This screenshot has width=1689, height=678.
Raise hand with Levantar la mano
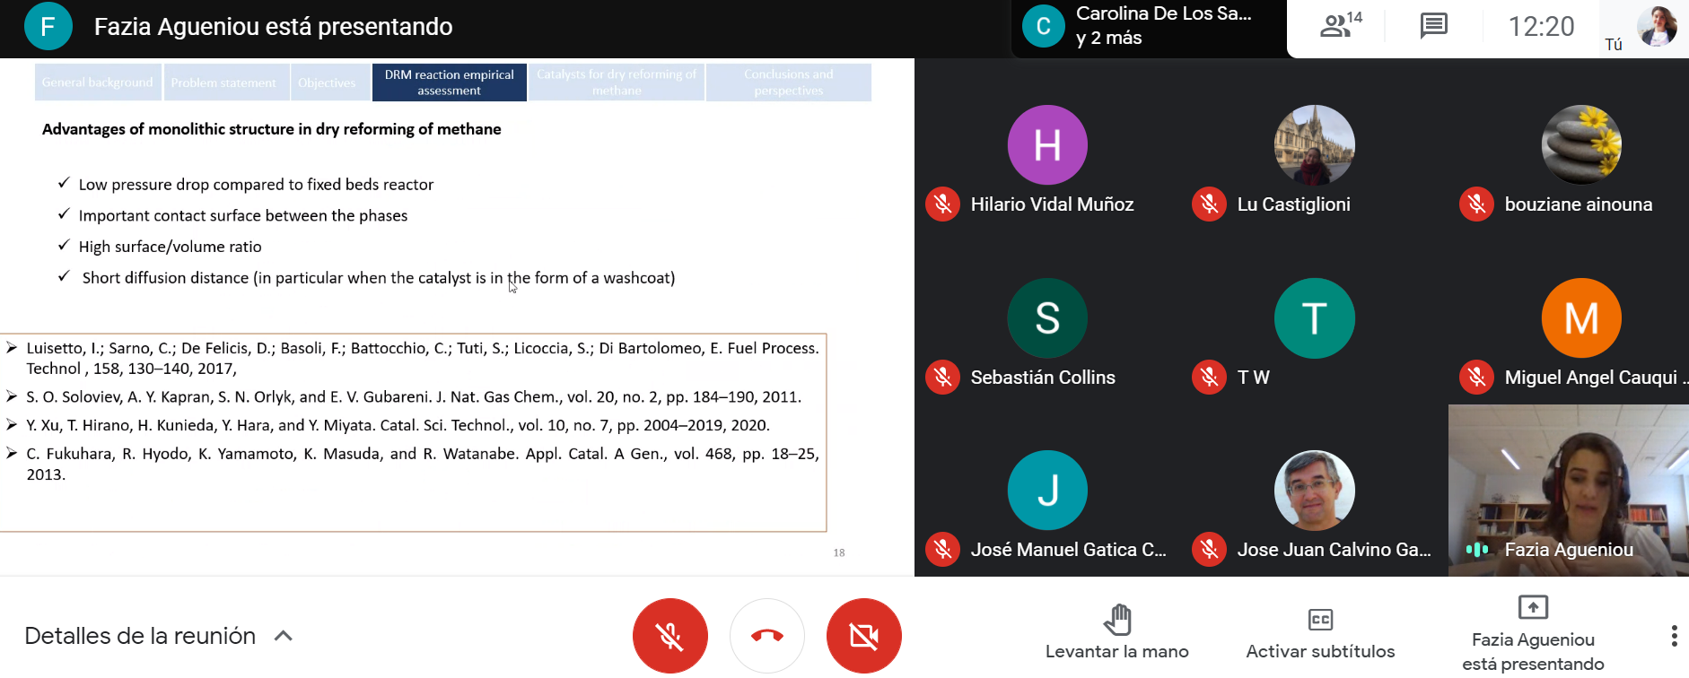(1117, 633)
